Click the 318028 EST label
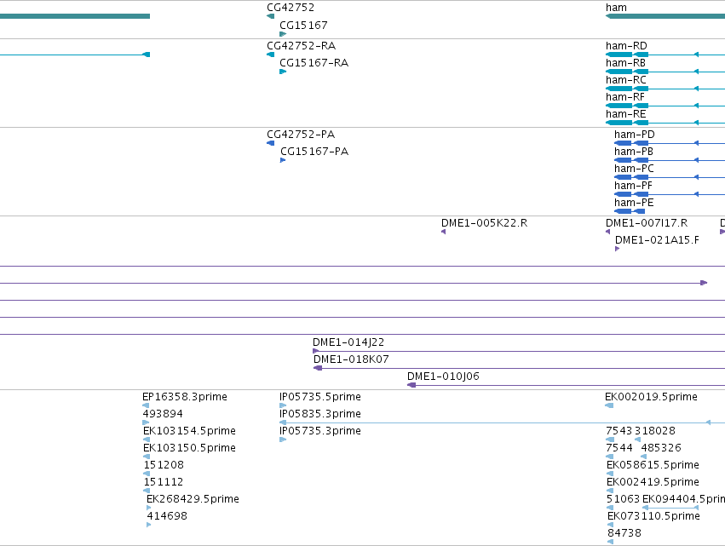Screen dimensions: 725x546 [655, 431]
